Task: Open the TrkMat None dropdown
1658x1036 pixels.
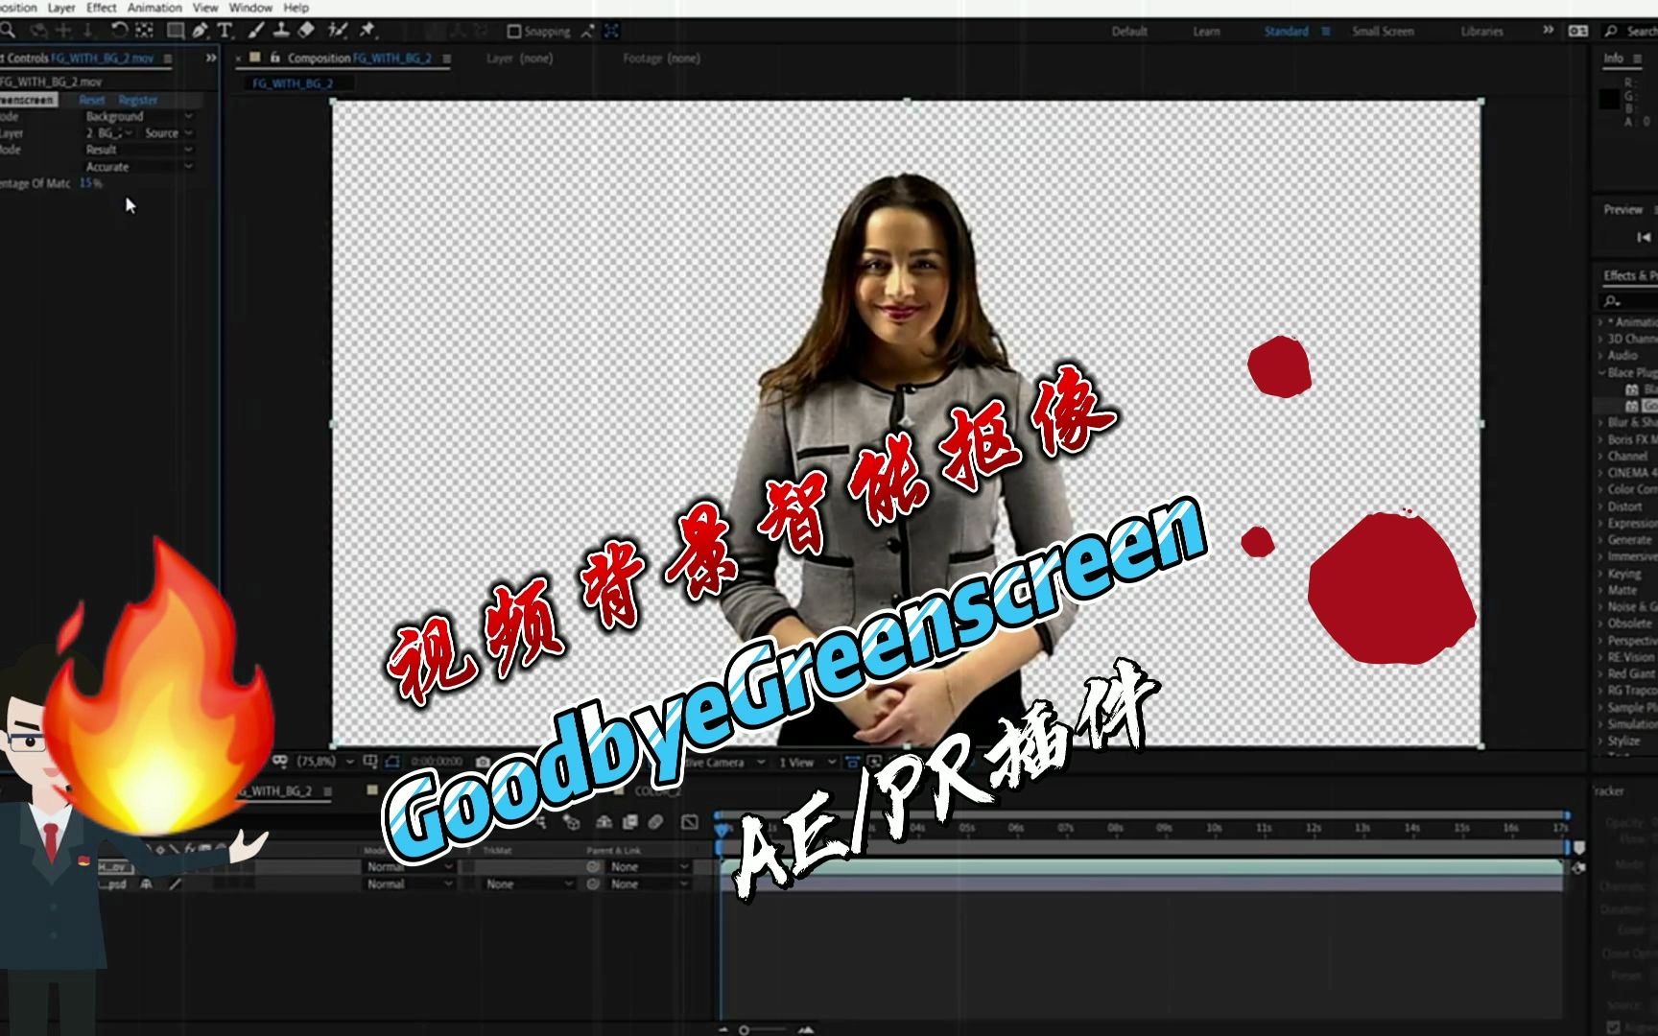Action: coord(528,883)
